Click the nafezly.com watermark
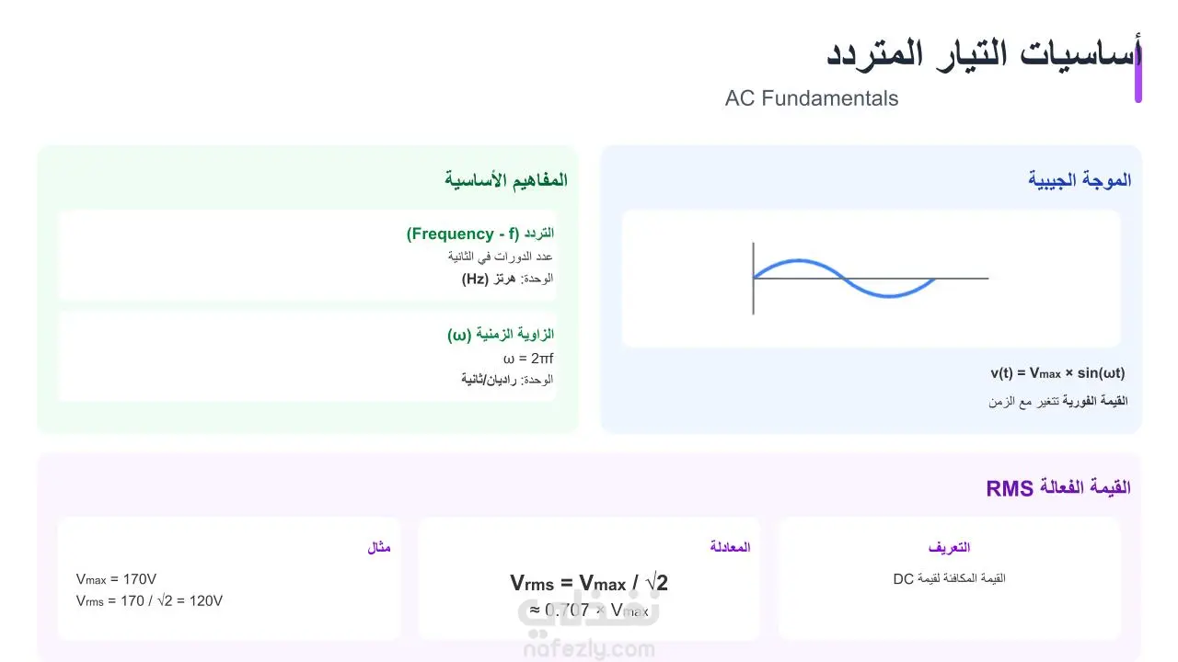Viewport: 1178px width, 662px height. tap(589, 649)
